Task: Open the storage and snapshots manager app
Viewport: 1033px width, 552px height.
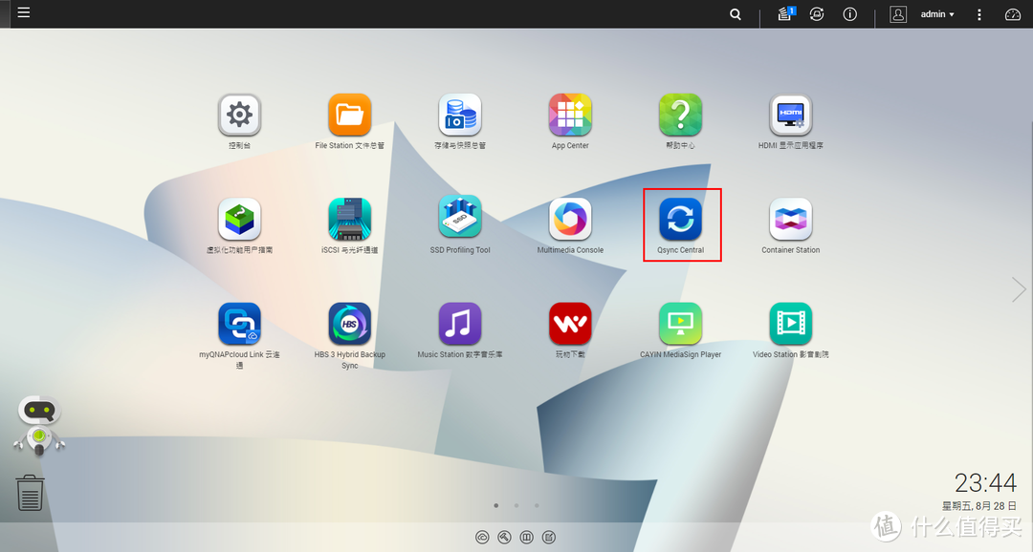Action: tap(460, 116)
